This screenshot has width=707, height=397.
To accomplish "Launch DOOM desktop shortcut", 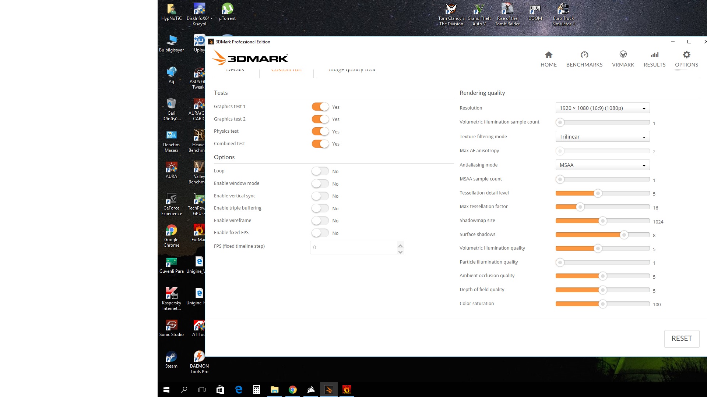I will (535, 12).
